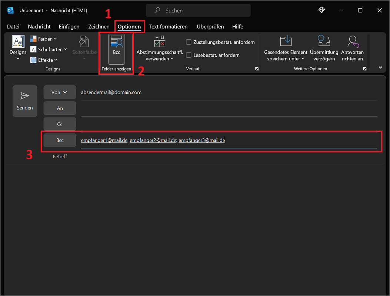Click into the An address field

point(229,108)
